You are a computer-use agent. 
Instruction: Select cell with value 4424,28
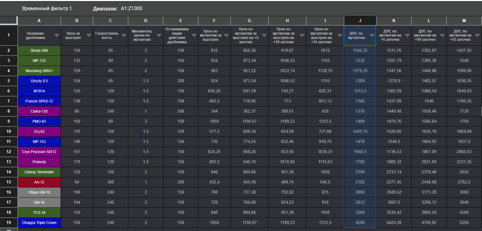tap(394, 222)
